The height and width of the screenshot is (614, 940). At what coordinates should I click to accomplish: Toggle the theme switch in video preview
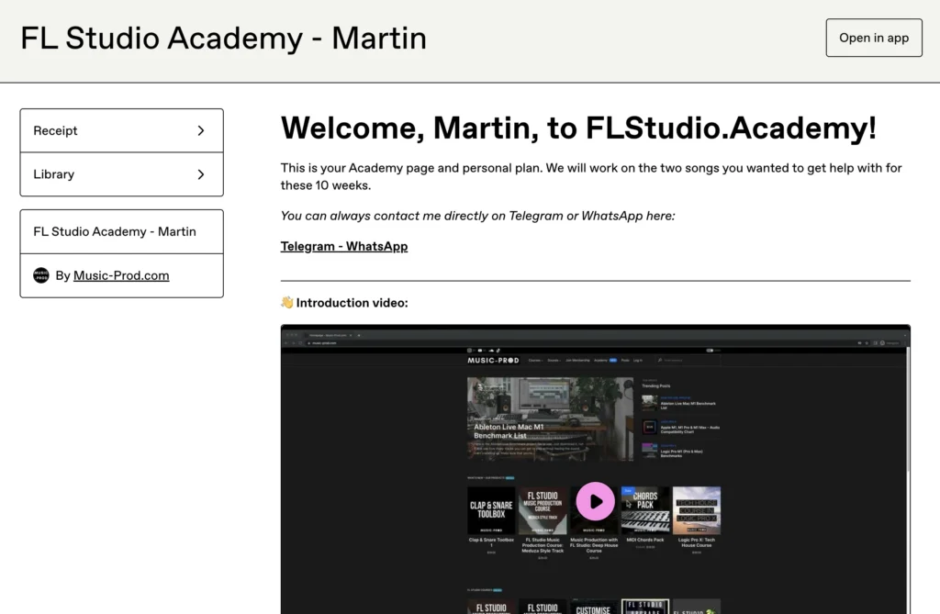pyautogui.click(x=711, y=350)
